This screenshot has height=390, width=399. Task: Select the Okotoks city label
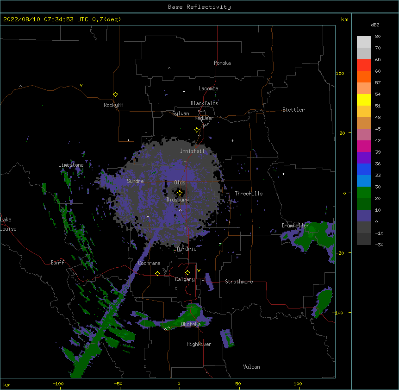[191, 324]
